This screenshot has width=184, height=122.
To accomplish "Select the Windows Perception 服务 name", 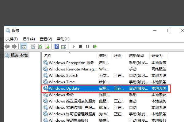I will (71, 63).
